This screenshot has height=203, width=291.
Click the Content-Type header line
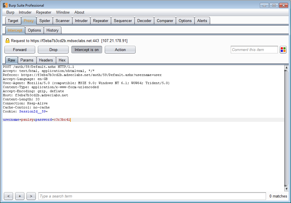[51, 87]
